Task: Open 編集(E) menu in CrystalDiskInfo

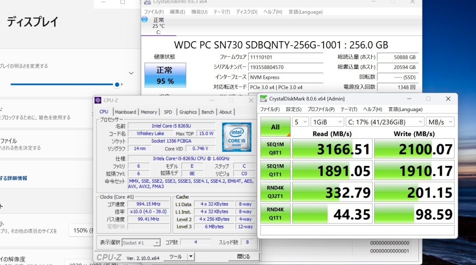Action: 177,12
